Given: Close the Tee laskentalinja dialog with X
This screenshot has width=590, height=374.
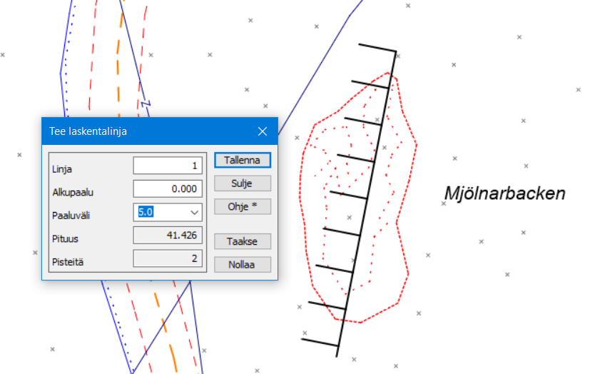Looking at the screenshot, I should [x=263, y=131].
